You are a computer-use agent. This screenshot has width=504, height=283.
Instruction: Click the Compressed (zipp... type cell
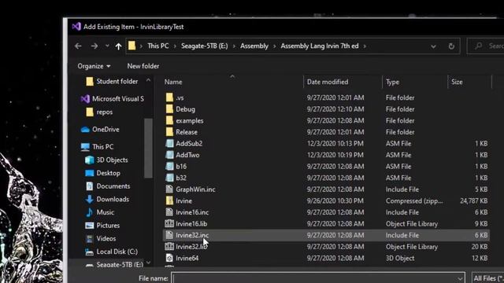tap(414, 201)
